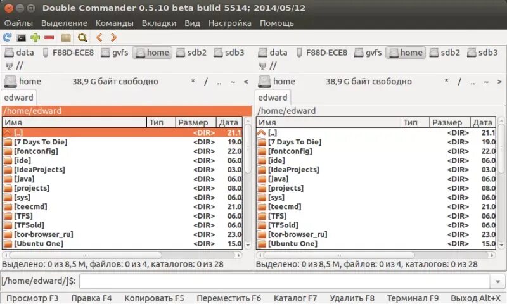
Task: Select gvfs drive in right panel
Action: pos(368,53)
